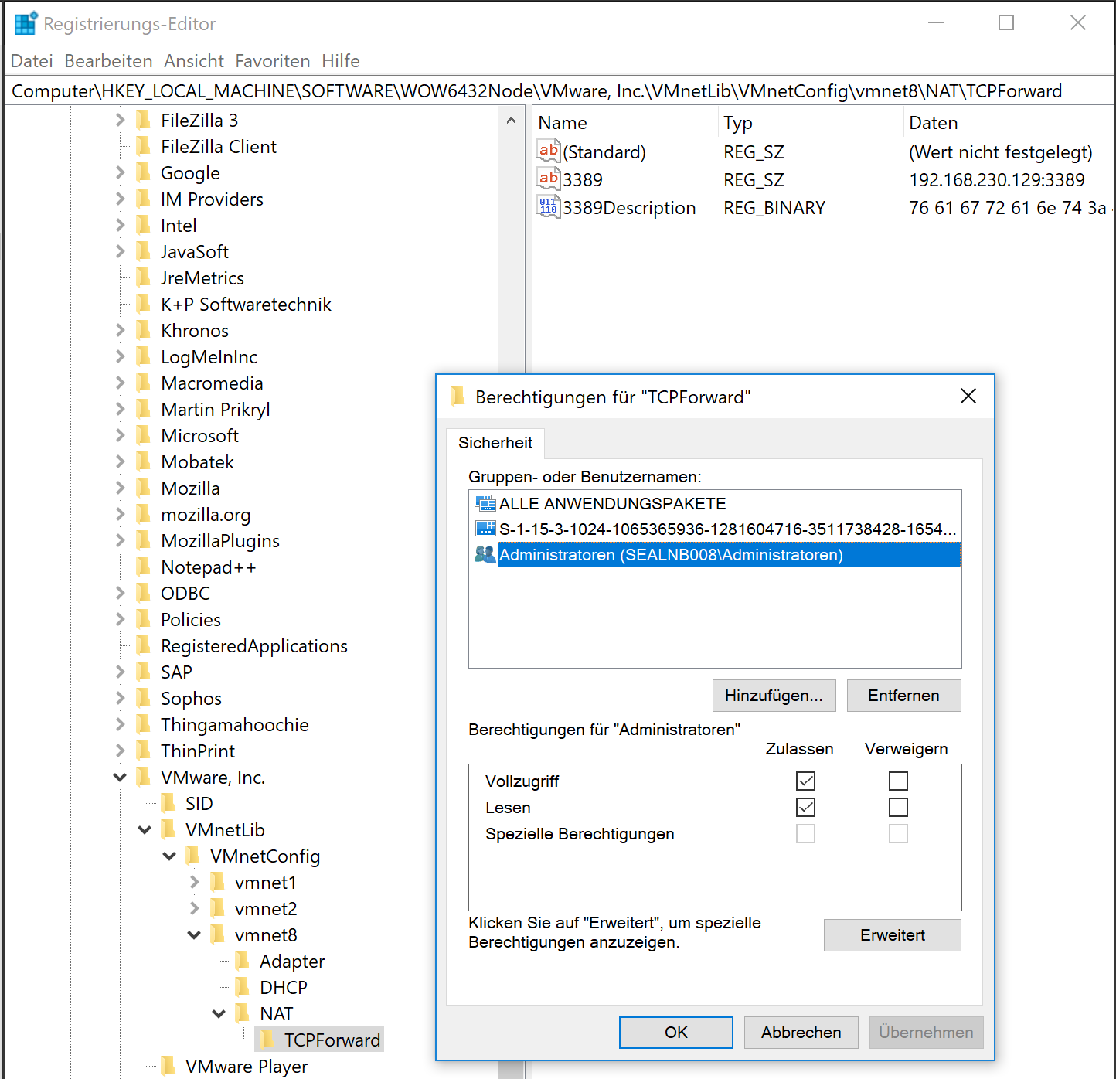Viewport: 1116px width, 1079px height.
Task: Open the Ansicht menu
Action: (194, 60)
